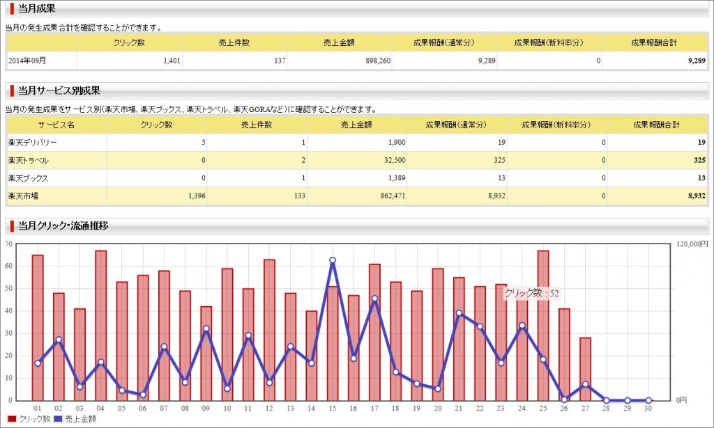The image size is (714, 428).
Task: Click 楽天市場 reward total 8,932
Action: 697,196
